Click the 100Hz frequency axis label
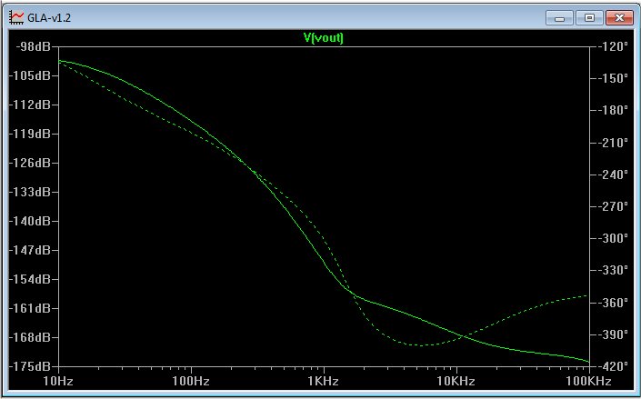Image resolution: width=641 pixels, height=399 pixels. tap(191, 382)
